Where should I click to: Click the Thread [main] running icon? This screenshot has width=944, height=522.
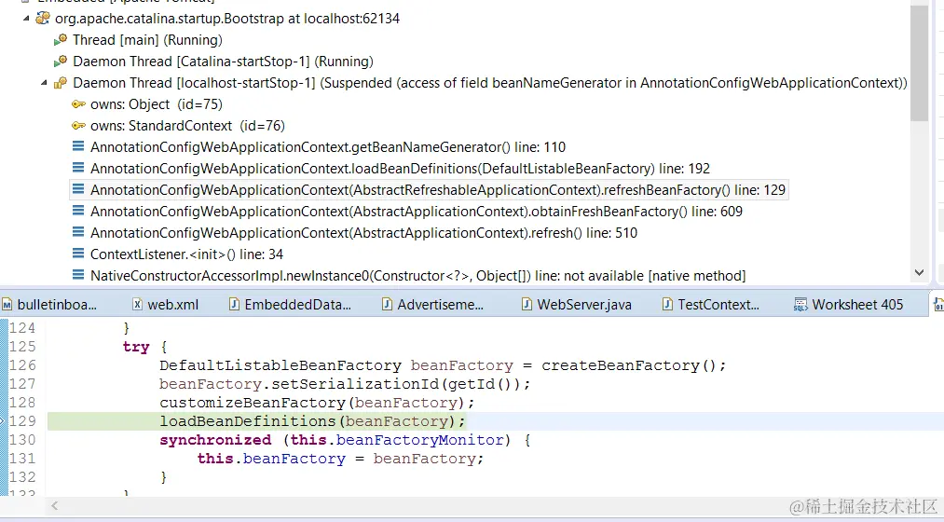[61, 40]
